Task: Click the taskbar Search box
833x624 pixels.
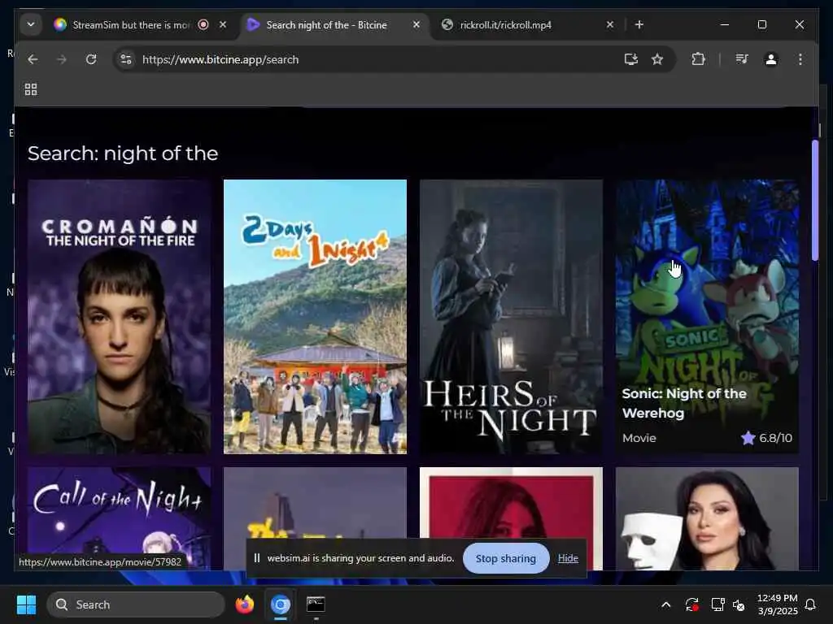Action: (136, 604)
